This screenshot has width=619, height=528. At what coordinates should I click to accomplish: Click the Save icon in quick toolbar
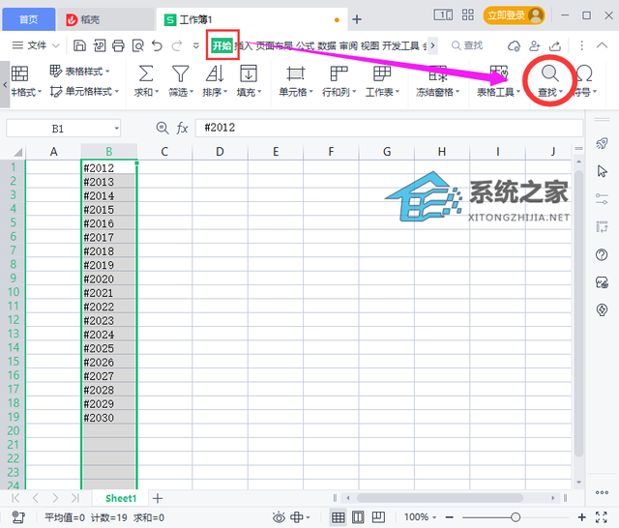pos(79,45)
